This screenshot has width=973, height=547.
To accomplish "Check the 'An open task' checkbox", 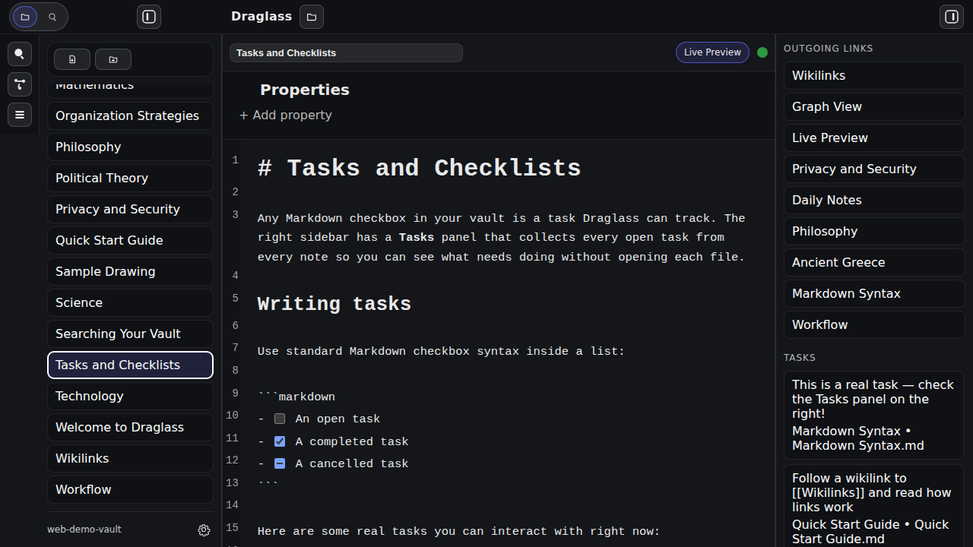I will tap(280, 419).
